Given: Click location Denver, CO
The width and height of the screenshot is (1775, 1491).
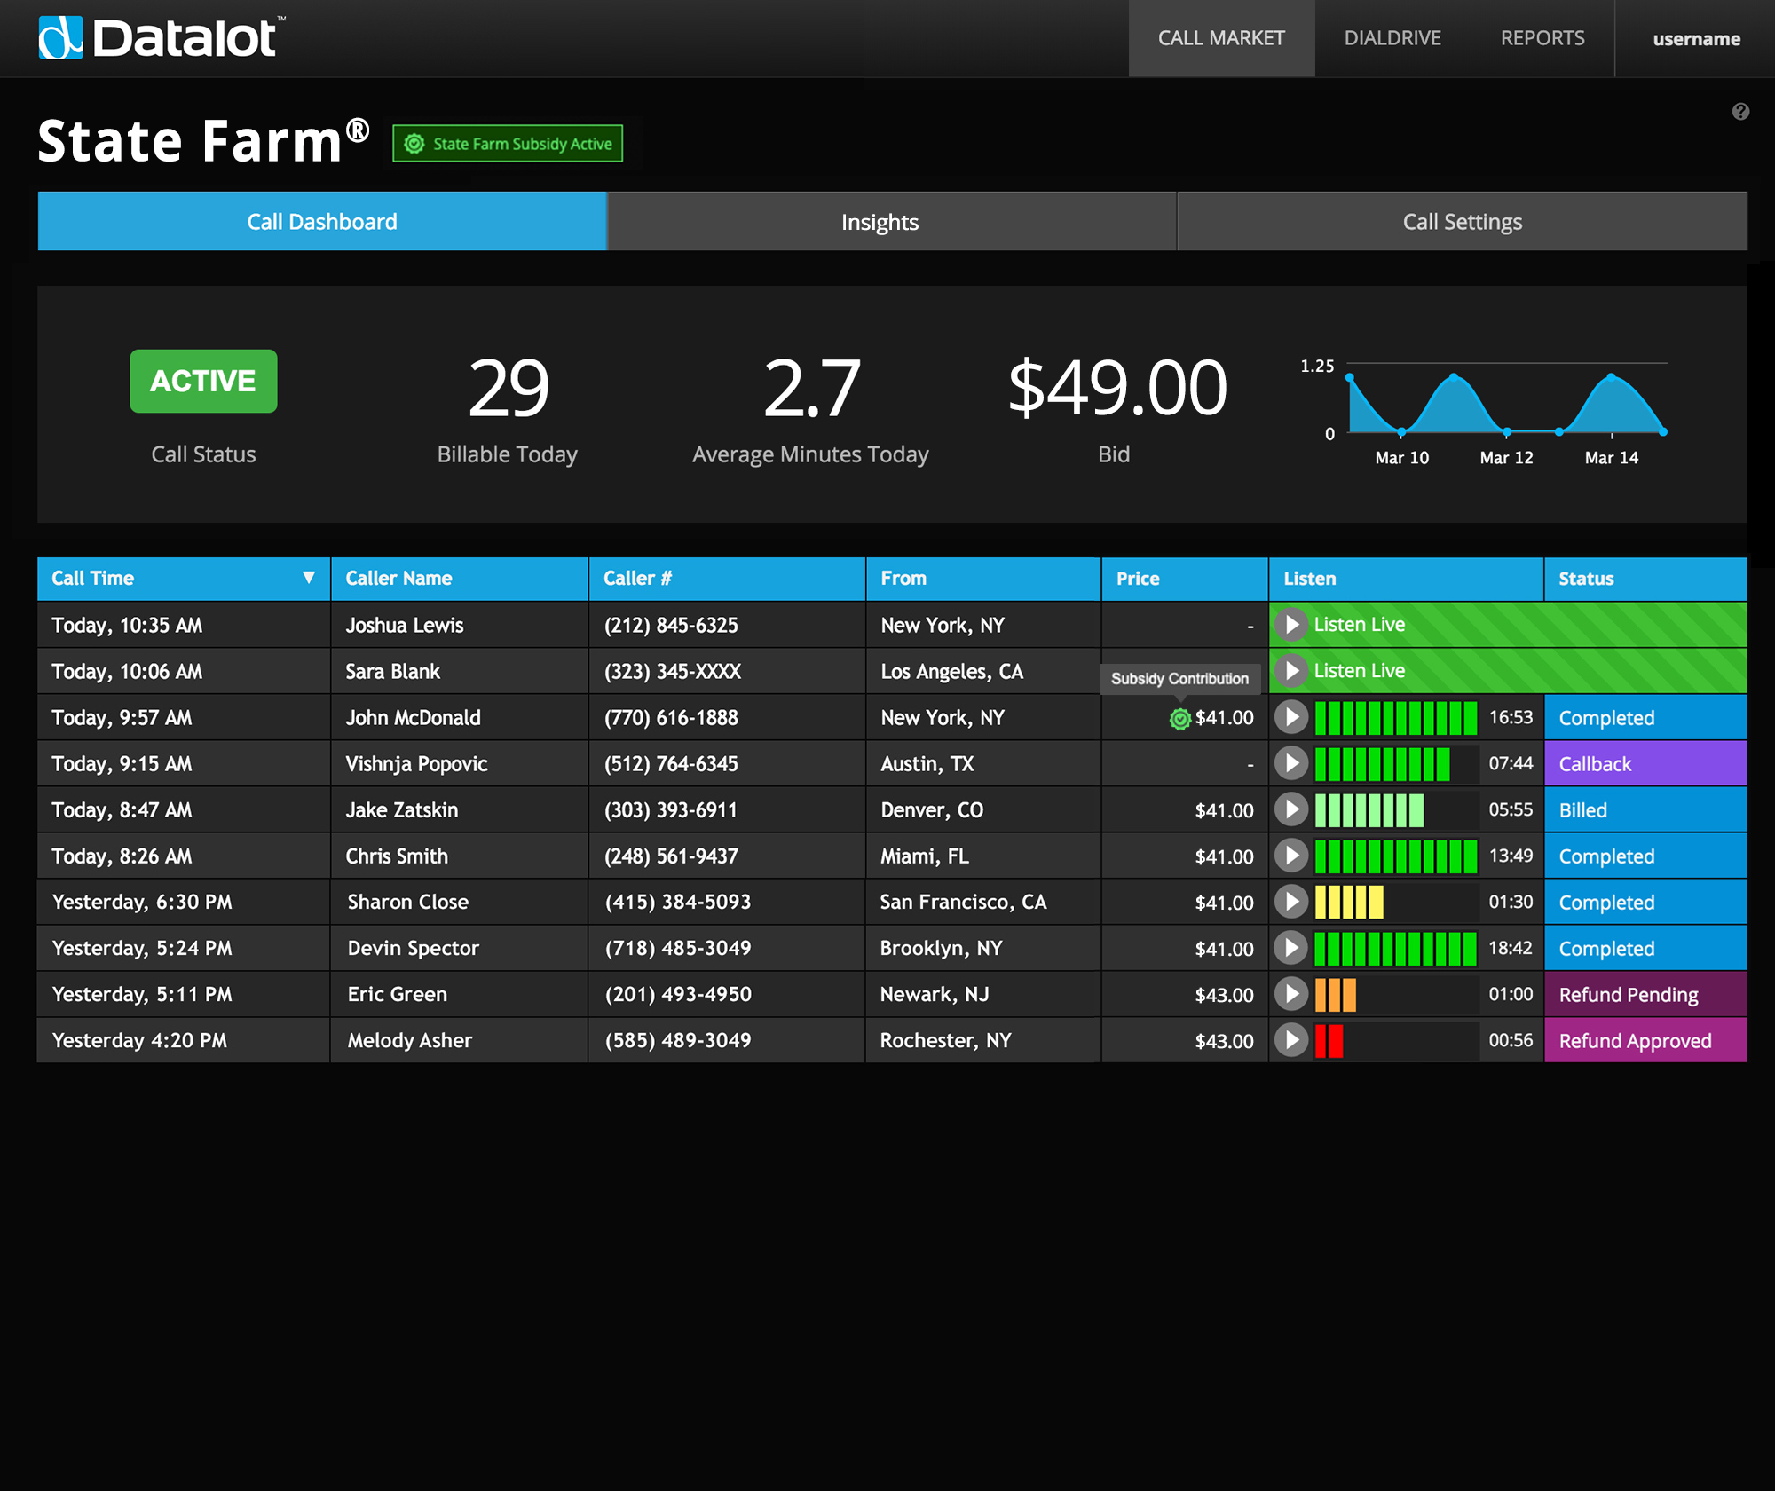Looking at the screenshot, I should pos(932,809).
